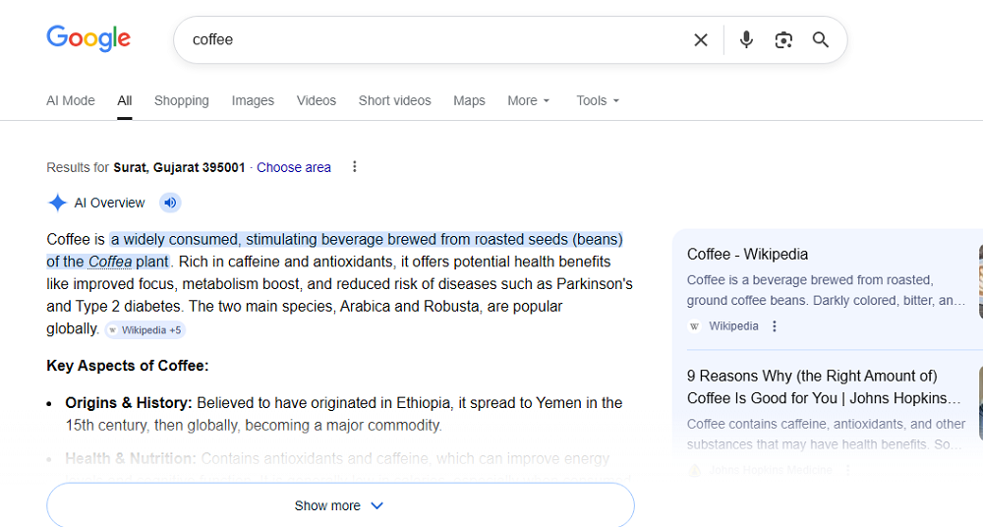Open the Coffee - Wikipedia card title
This screenshot has width=983, height=527.
coord(747,254)
